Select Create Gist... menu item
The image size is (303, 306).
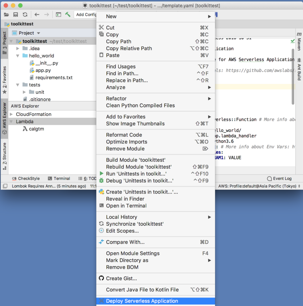[156, 279]
